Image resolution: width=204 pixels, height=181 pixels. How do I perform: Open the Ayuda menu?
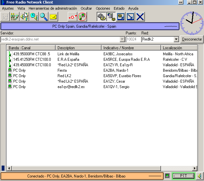(x=133, y=8)
